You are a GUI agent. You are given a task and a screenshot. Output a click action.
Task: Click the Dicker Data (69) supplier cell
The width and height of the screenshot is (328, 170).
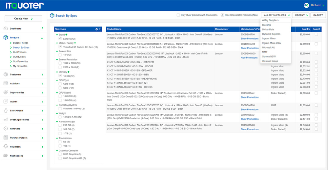pos(278,119)
